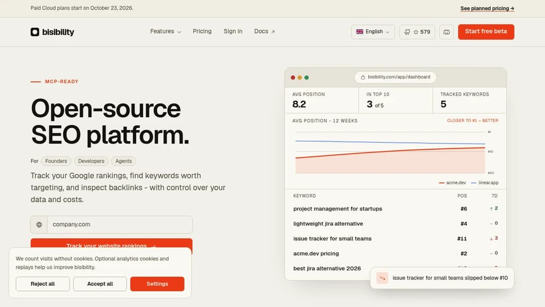The image size is (545, 307).
Task: Click the #11 position value
Action: 462,238
